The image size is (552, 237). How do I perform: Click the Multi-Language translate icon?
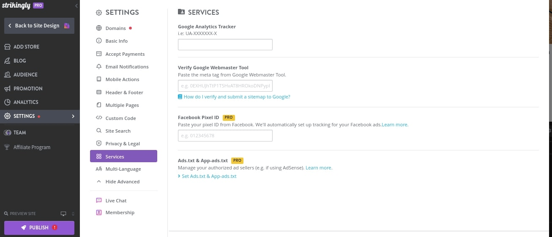coord(99,169)
